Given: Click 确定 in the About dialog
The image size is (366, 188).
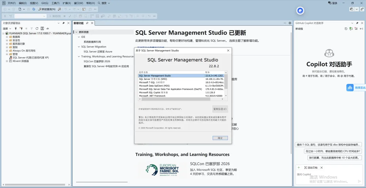Looking at the screenshot, I should tap(220, 138).
